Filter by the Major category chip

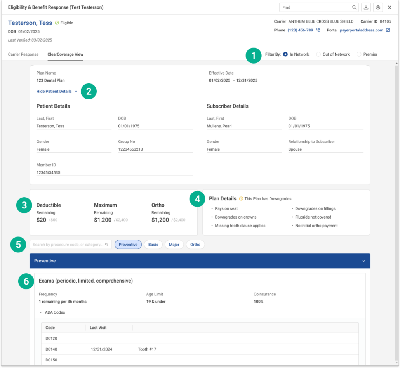pos(174,245)
